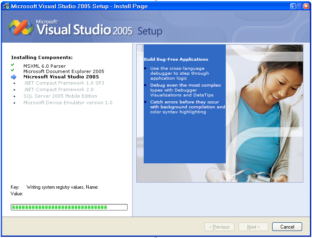Select 'Microsoft Document Explorer 2005' component text
The image size is (312, 238).
(64, 71)
